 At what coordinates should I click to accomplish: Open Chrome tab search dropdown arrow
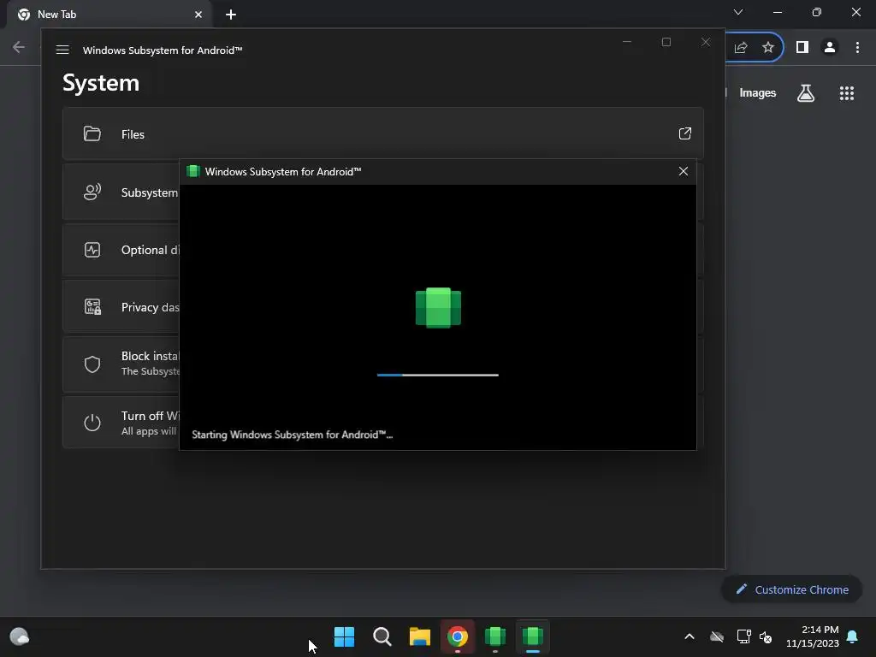tap(738, 12)
